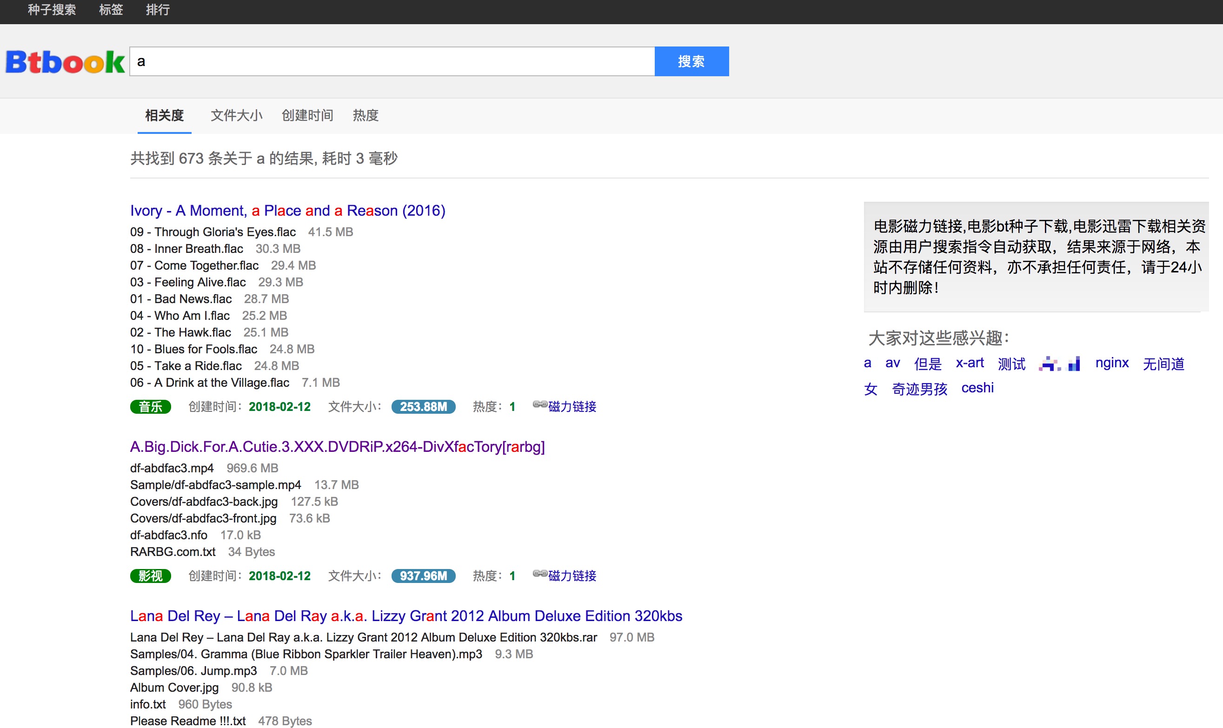This screenshot has width=1223, height=728.
Task: Click the 253.88M size badge
Action: click(x=423, y=407)
